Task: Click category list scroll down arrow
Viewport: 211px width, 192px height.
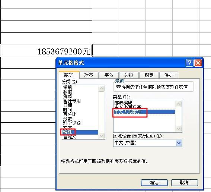Action: tap(102, 136)
